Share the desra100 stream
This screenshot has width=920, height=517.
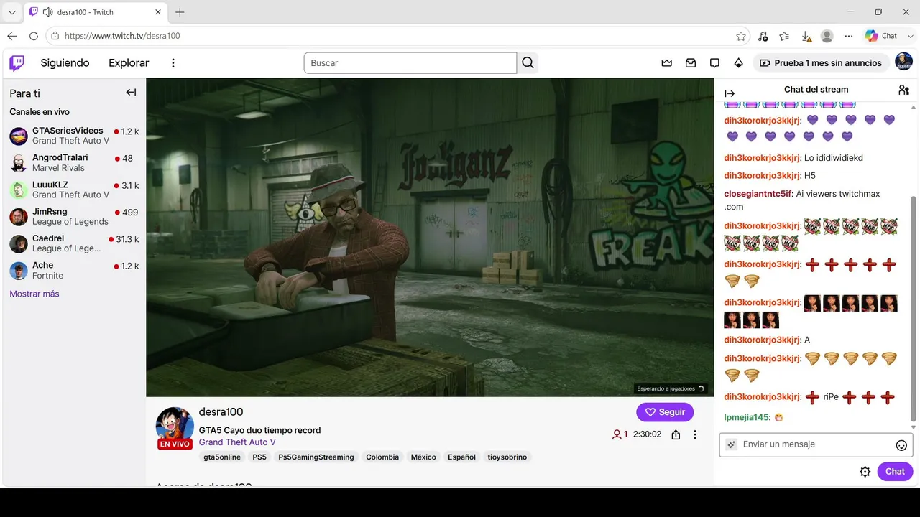coord(676,434)
